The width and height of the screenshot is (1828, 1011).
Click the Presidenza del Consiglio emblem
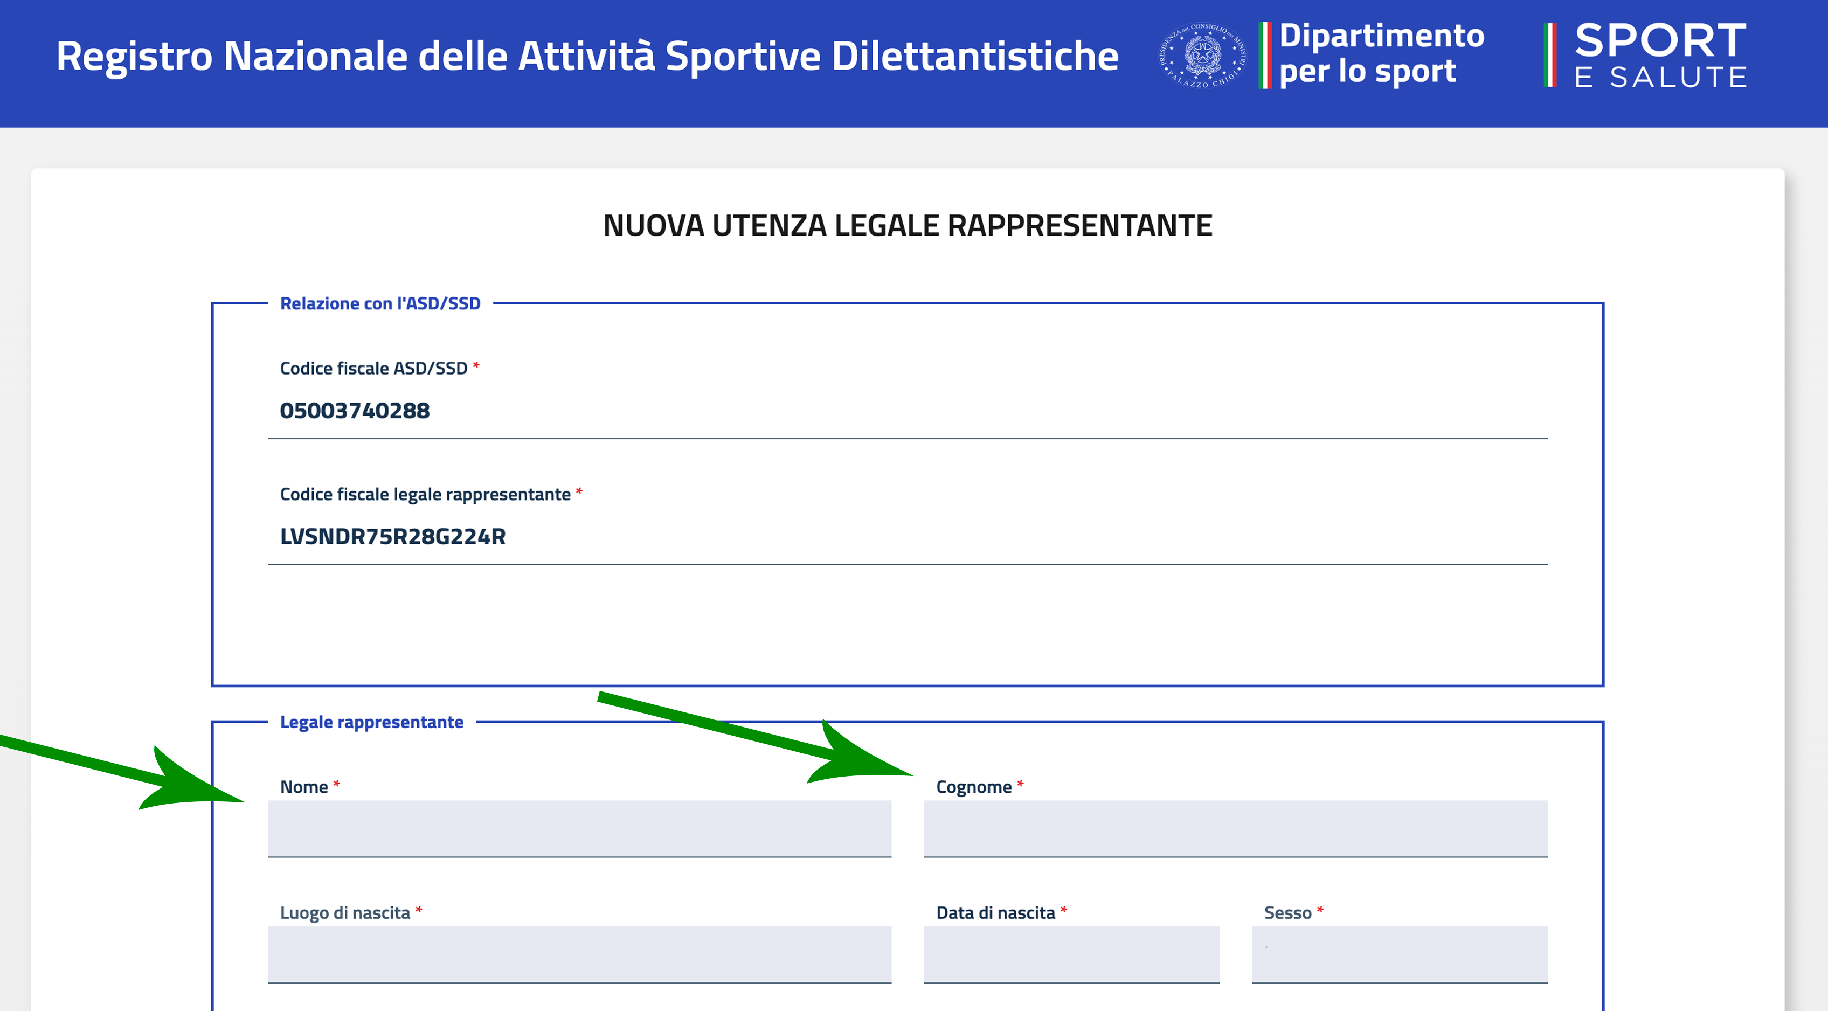click(x=1202, y=56)
